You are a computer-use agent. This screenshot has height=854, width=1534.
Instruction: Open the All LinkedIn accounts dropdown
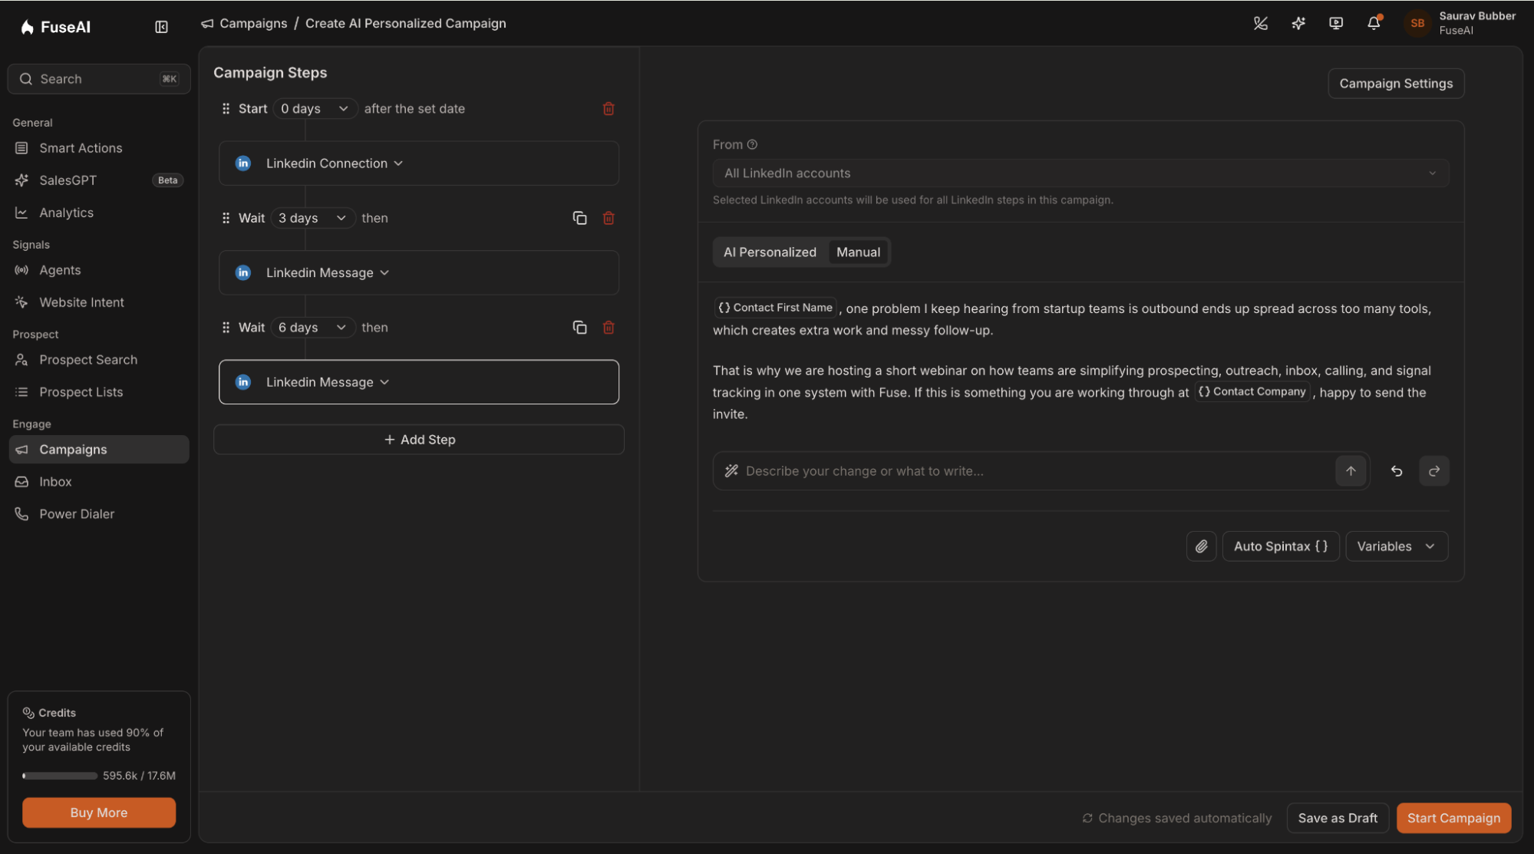tap(1080, 173)
